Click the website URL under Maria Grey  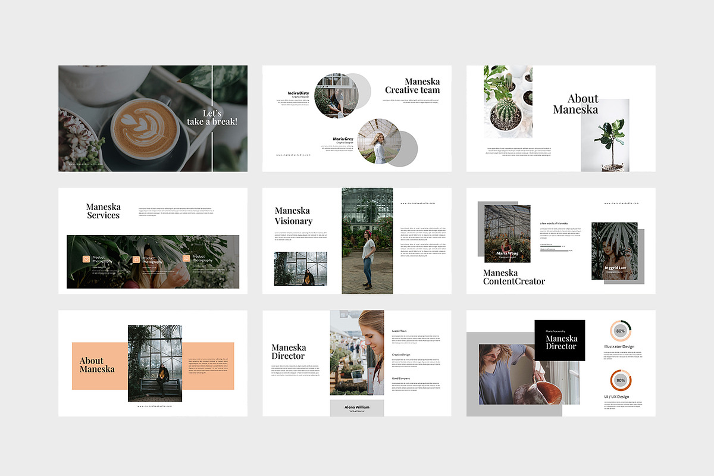coord(293,155)
